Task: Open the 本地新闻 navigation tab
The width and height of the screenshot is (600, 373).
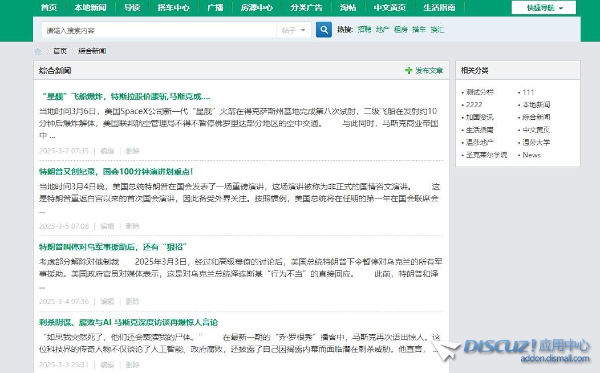Action: (90, 7)
